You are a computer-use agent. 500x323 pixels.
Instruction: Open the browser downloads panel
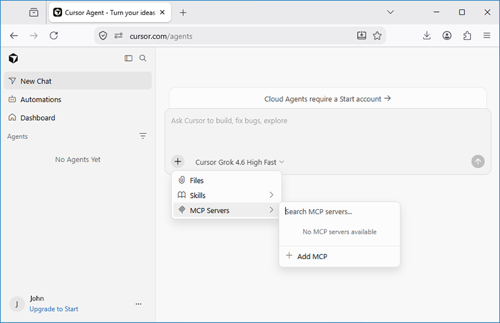point(427,36)
